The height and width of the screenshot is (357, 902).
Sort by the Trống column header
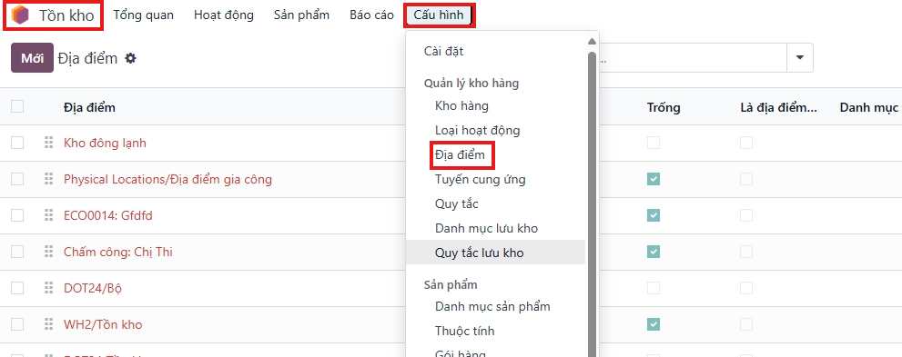[664, 107]
